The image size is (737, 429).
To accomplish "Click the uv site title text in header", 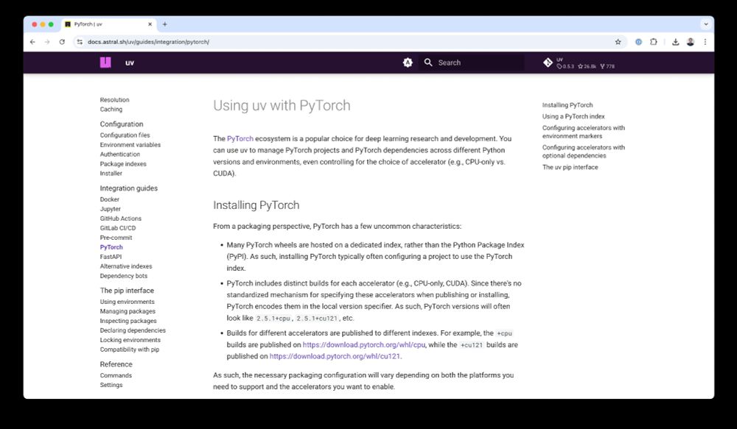I will (x=130, y=63).
